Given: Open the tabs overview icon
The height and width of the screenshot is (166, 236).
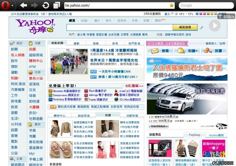Looking at the screenshot, I should click(56, 5).
